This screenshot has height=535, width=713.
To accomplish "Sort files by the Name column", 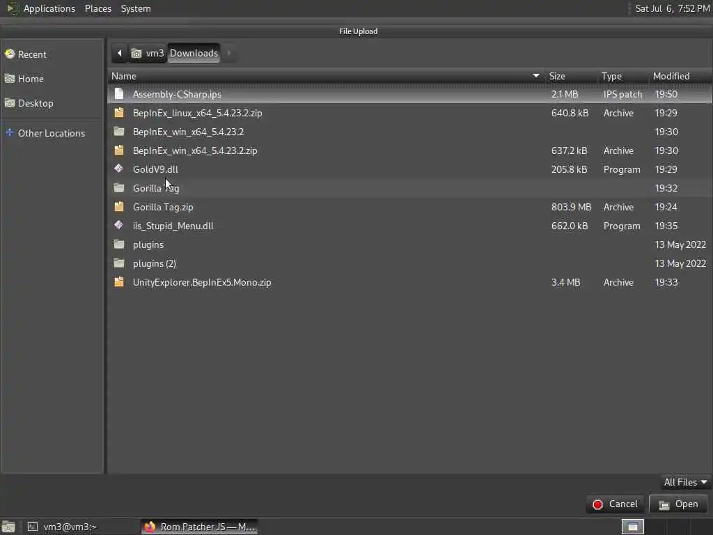I will pyautogui.click(x=326, y=76).
